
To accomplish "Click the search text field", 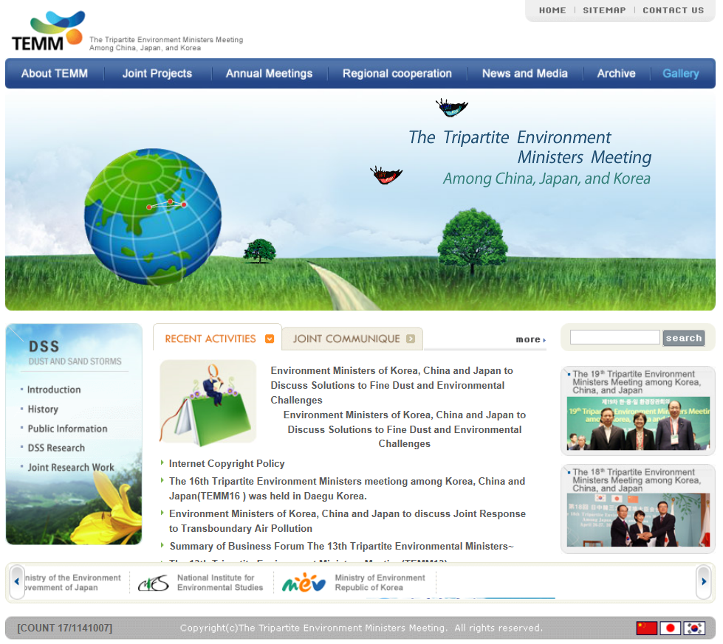I will click(x=614, y=338).
